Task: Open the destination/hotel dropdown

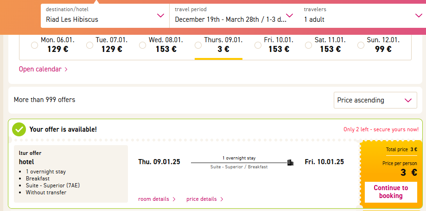Action: [x=105, y=16]
